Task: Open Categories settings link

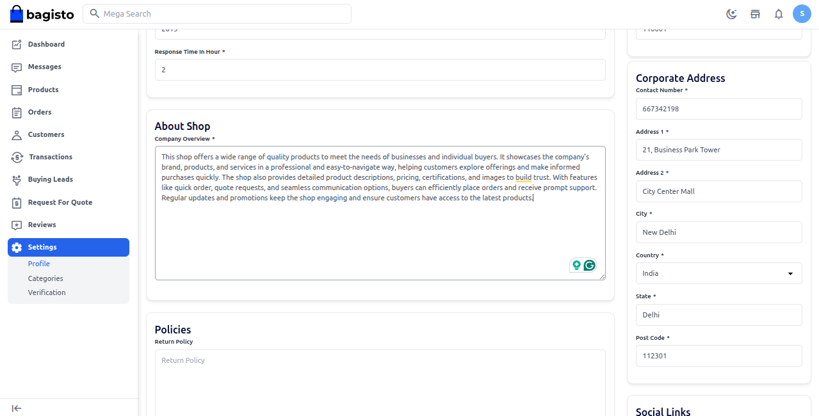Action: 45,278
